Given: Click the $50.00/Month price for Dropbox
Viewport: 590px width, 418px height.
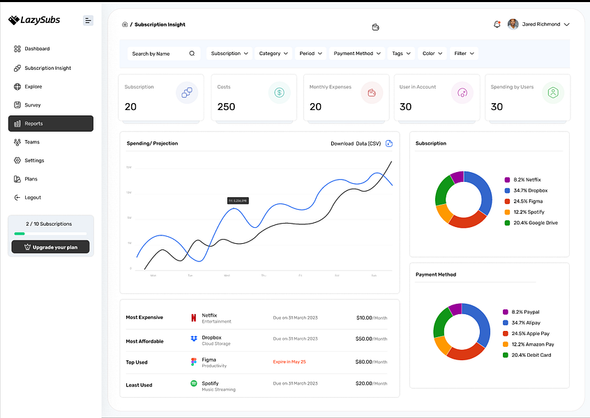Looking at the screenshot, I should pos(372,339).
